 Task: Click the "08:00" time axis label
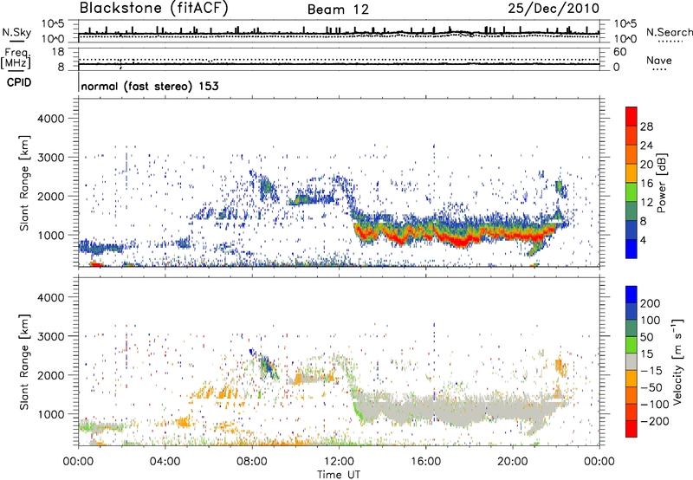[x=252, y=462]
